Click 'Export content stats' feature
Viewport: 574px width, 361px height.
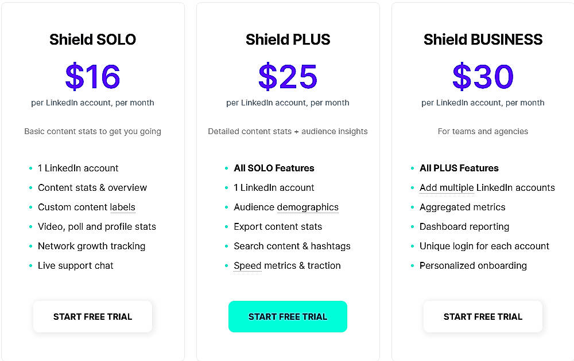coord(278,226)
